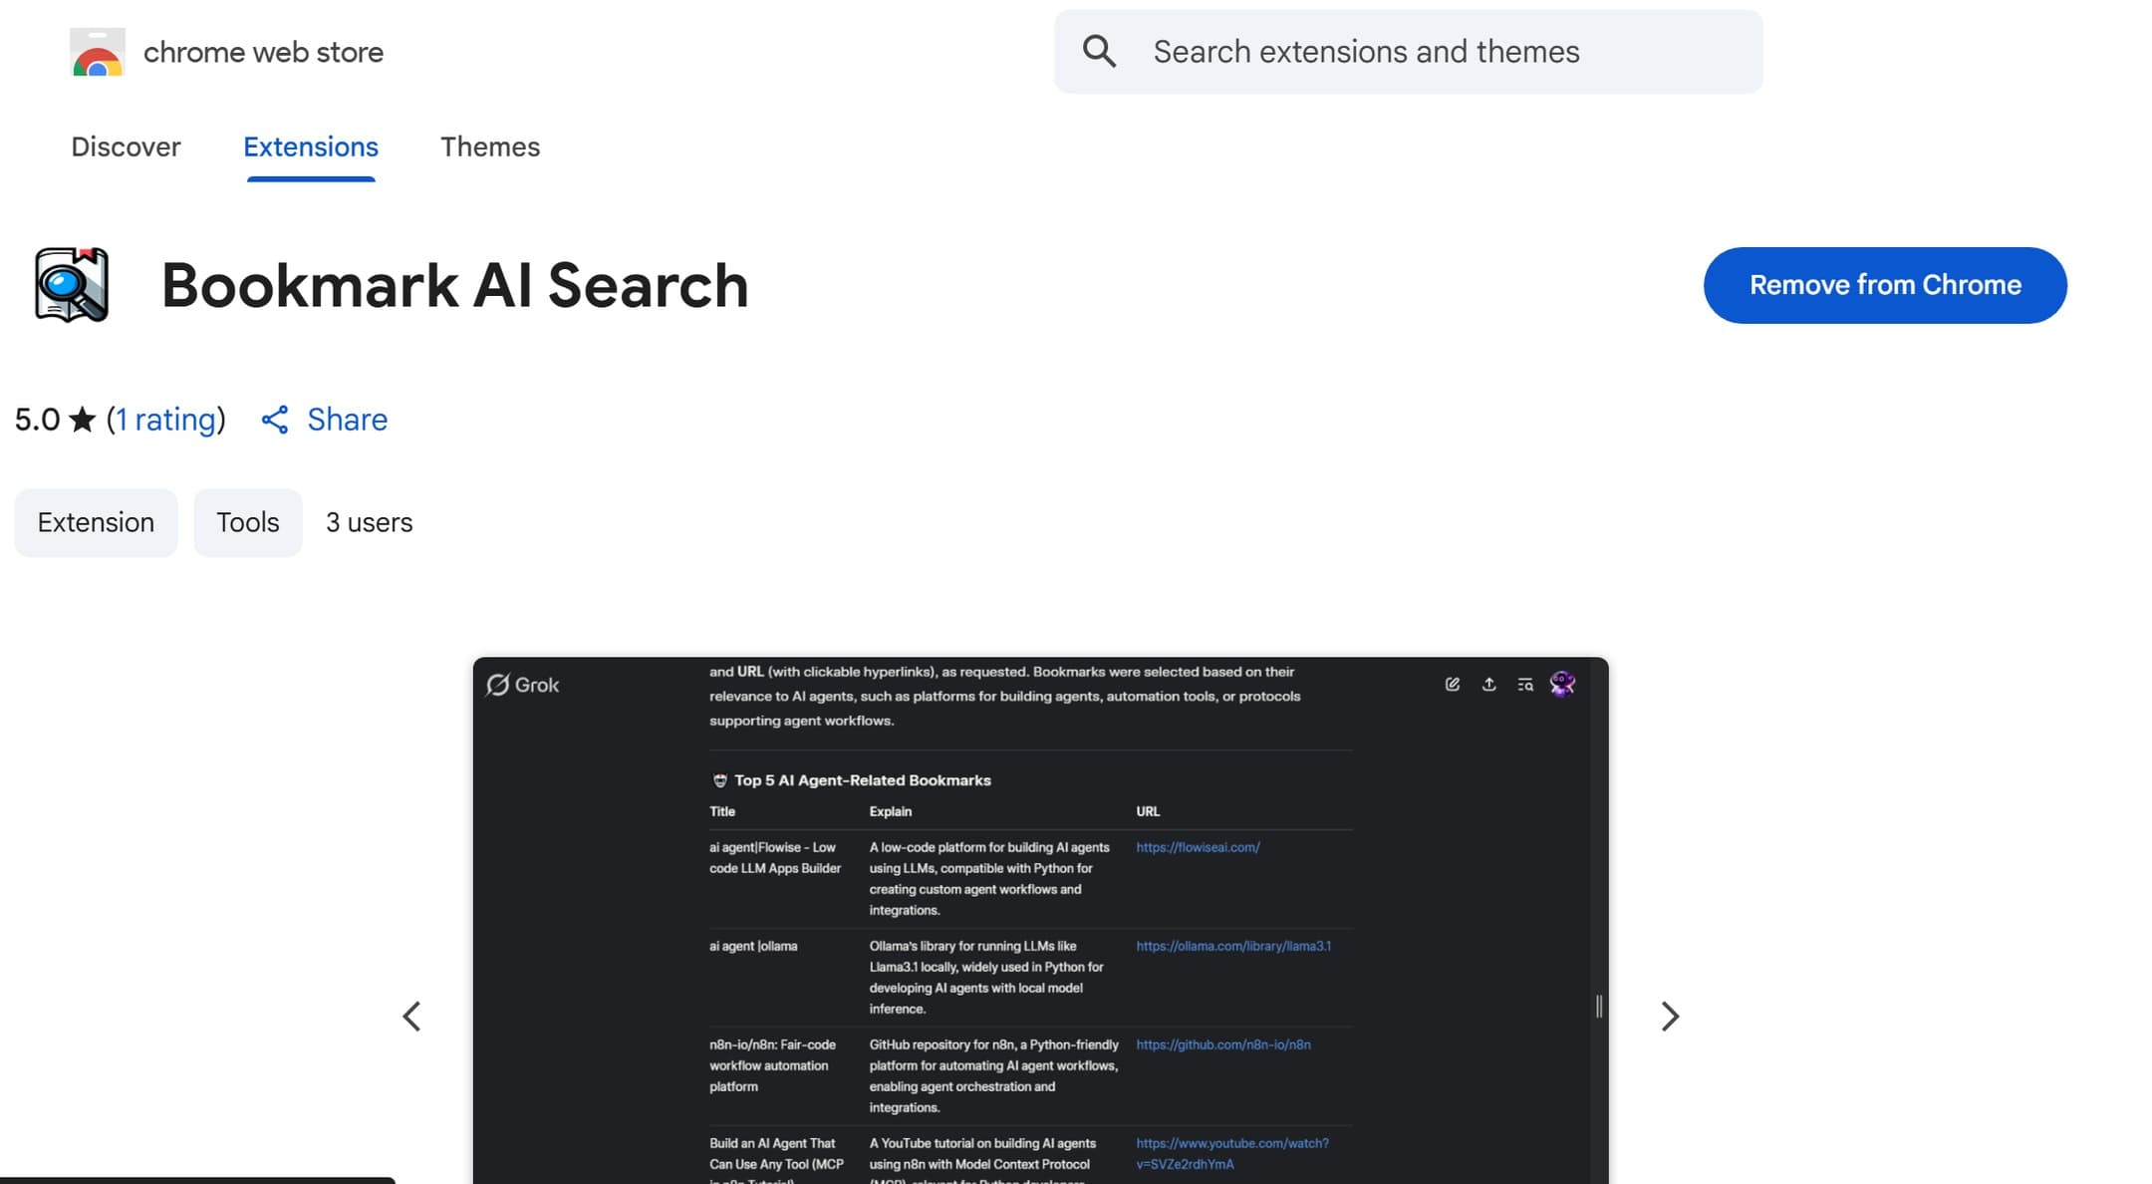This screenshot has height=1184, width=2152.
Task: Click the upload arrow icon in the Grok preview
Action: (1488, 684)
